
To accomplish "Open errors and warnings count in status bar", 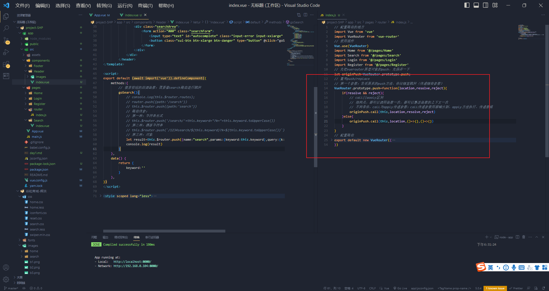I will point(36,288).
